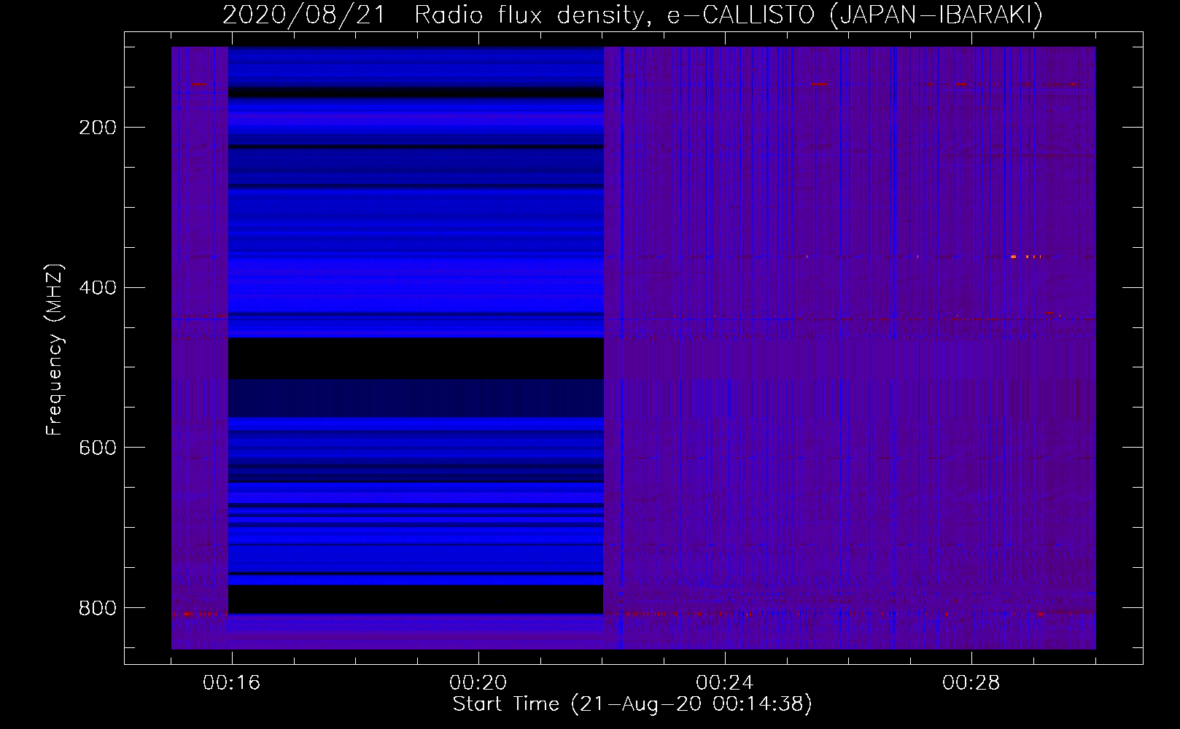This screenshot has width=1180, height=729.
Task: Click the 600 frequency tick label
Action: (98, 448)
